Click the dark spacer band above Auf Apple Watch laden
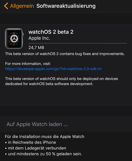Image resolution: width=132 pixels, height=161 pixels. 66,111
